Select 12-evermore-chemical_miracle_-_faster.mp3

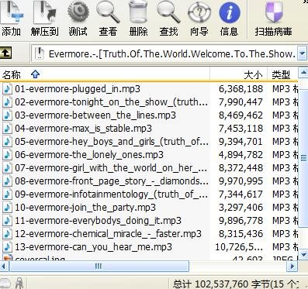[108, 234]
